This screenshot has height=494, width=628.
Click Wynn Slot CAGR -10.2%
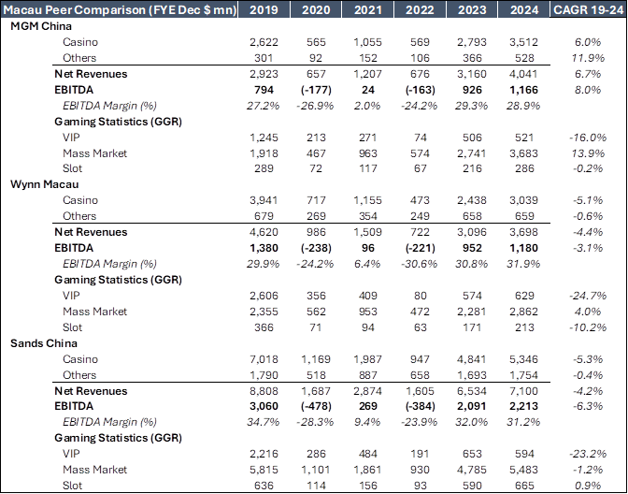[588, 327]
